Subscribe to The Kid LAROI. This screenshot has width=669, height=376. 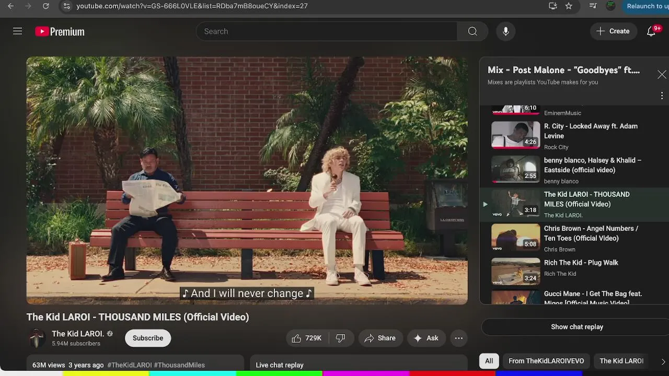click(148, 338)
